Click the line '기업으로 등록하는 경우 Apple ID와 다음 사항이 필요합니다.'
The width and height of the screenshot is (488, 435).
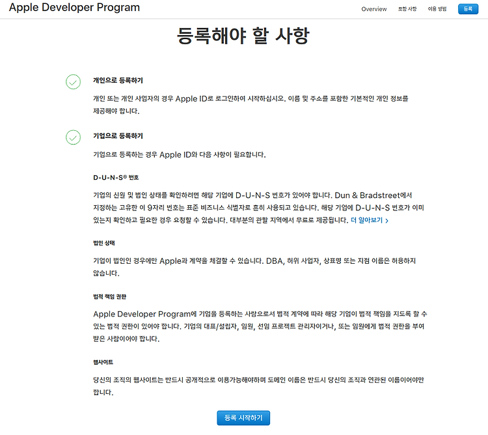click(180, 154)
